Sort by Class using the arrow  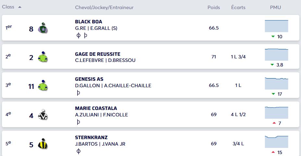click(19, 7)
